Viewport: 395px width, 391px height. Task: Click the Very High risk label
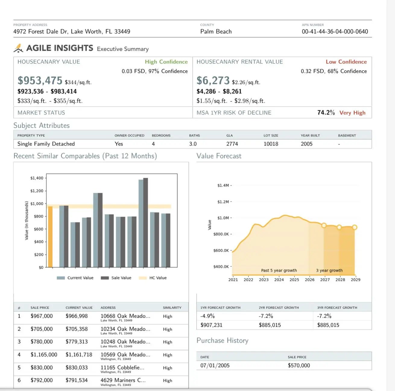click(x=352, y=113)
